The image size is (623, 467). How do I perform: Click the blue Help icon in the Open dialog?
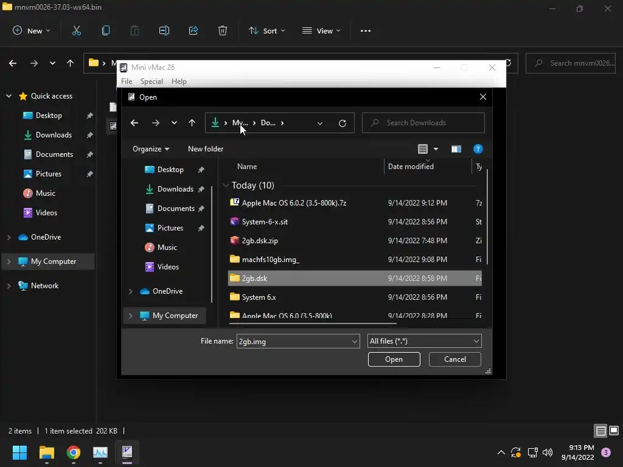pyautogui.click(x=478, y=149)
